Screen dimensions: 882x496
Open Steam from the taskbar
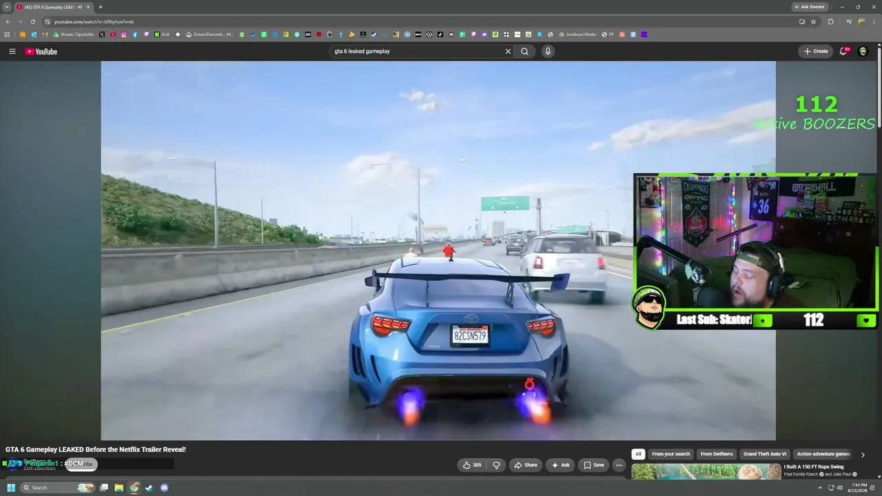149,488
